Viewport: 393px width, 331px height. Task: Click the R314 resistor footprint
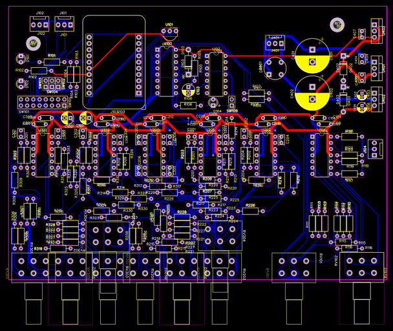(120, 193)
